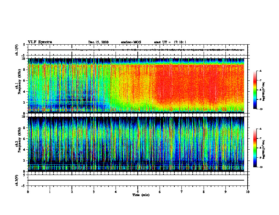Click the ch.2 frequency tick "4"
This screenshot has height=215, width=279.
click(x=24, y=150)
